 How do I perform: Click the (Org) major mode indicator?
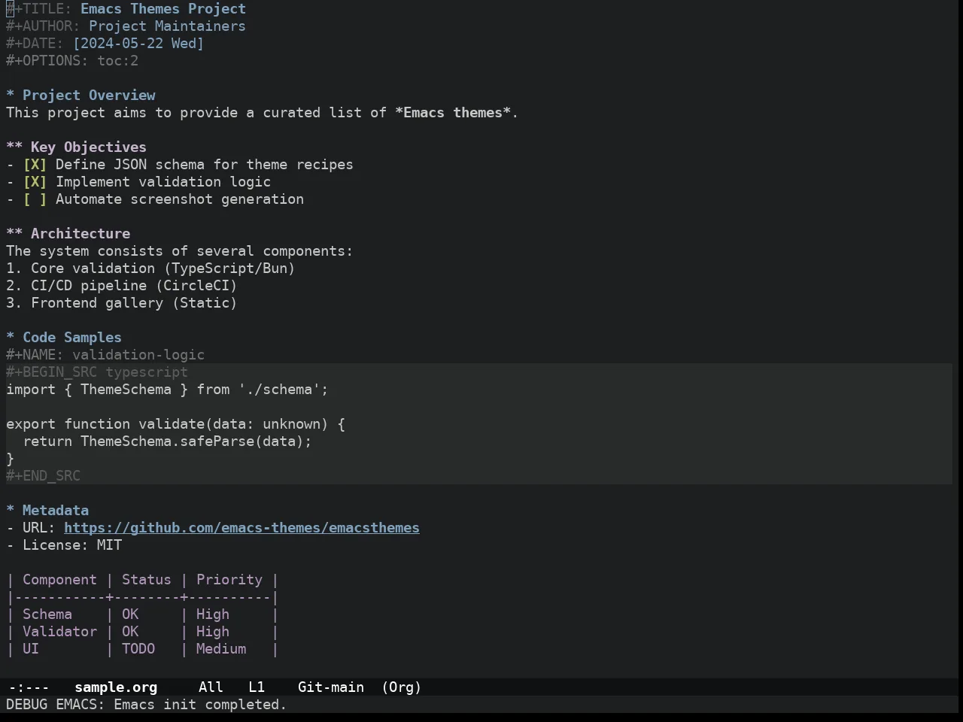point(401,687)
